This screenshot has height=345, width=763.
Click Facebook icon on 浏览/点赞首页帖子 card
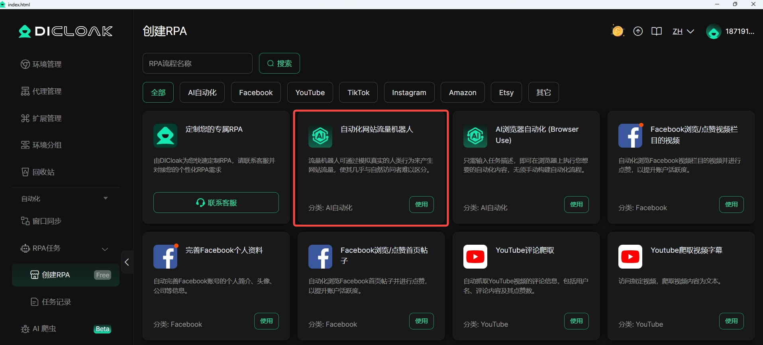[320, 257]
